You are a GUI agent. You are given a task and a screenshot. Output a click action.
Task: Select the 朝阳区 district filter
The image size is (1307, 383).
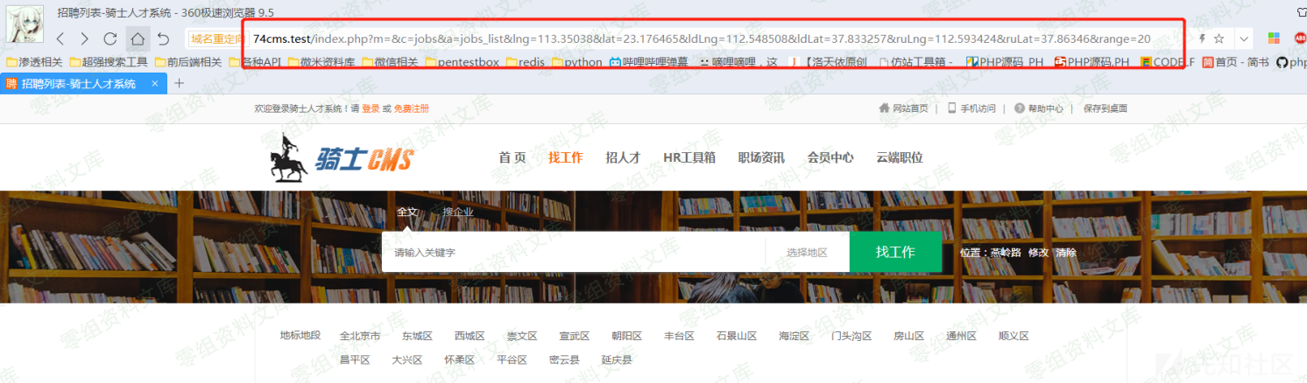click(x=626, y=336)
